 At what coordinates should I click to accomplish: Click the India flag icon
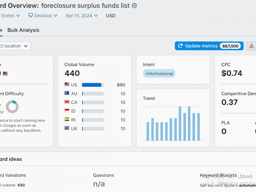(67, 119)
